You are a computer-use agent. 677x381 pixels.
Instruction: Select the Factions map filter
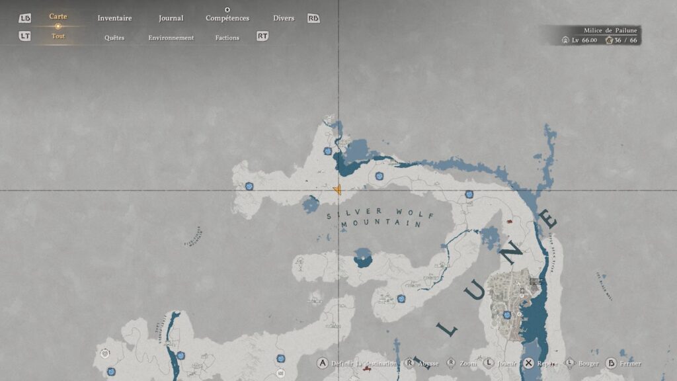tap(227, 38)
